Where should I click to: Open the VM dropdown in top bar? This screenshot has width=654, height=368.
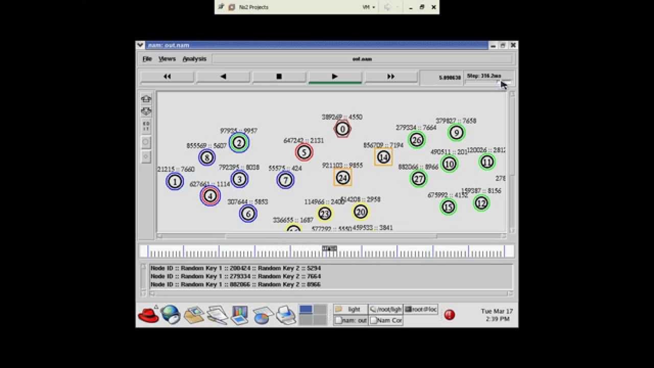[368, 7]
